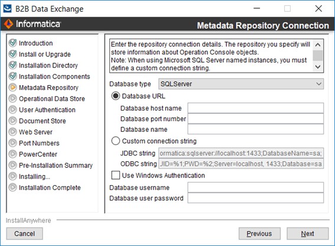The height and width of the screenshot is (246, 335).
Task: Focus the Database port number field
Action: 256,118
